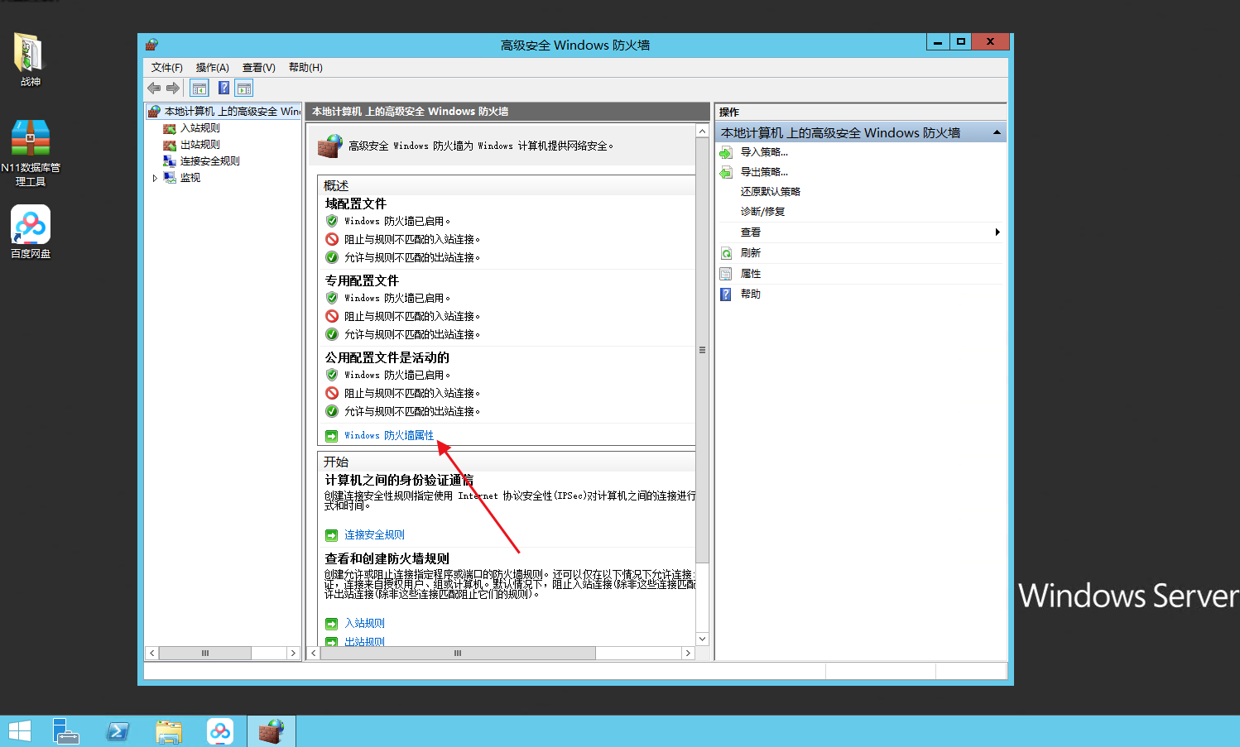Launch PowerShell from the taskbar

(x=118, y=732)
